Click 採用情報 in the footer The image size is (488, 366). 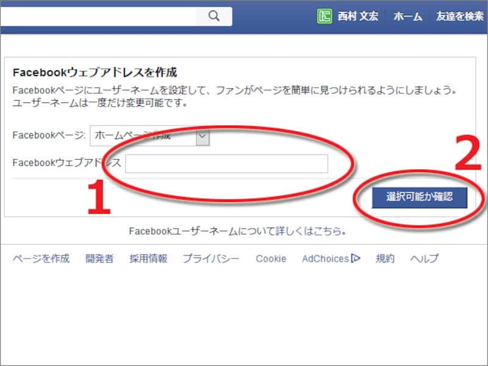click(149, 258)
